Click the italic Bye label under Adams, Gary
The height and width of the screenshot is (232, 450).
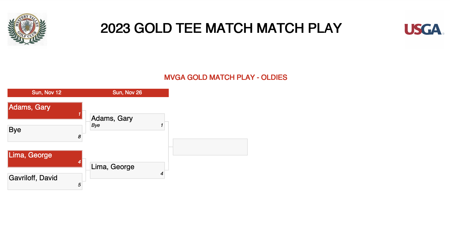pos(96,125)
